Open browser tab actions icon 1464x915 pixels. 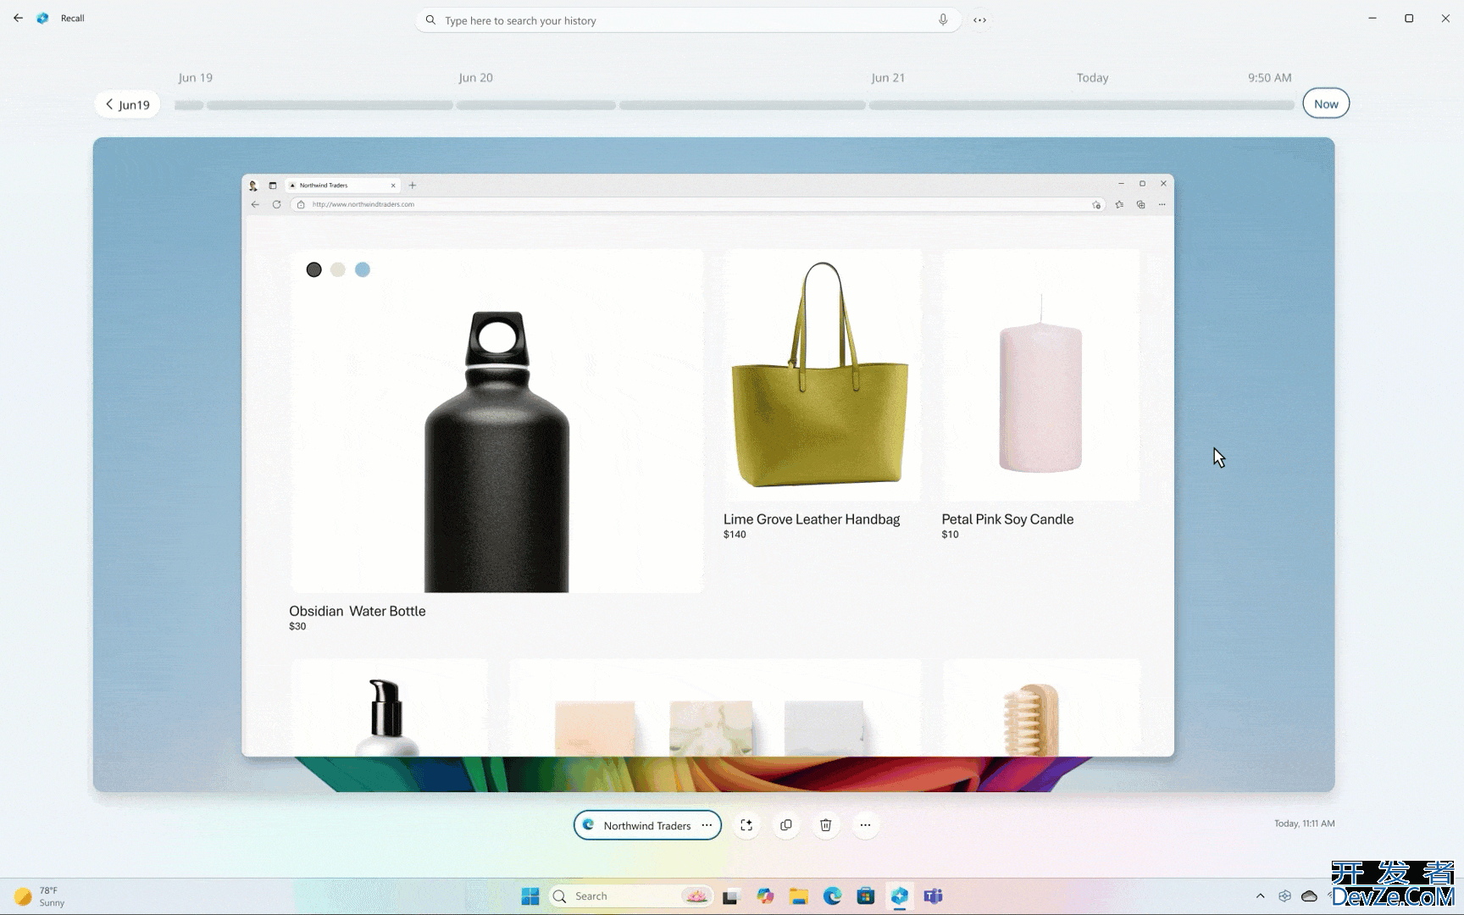point(272,186)
